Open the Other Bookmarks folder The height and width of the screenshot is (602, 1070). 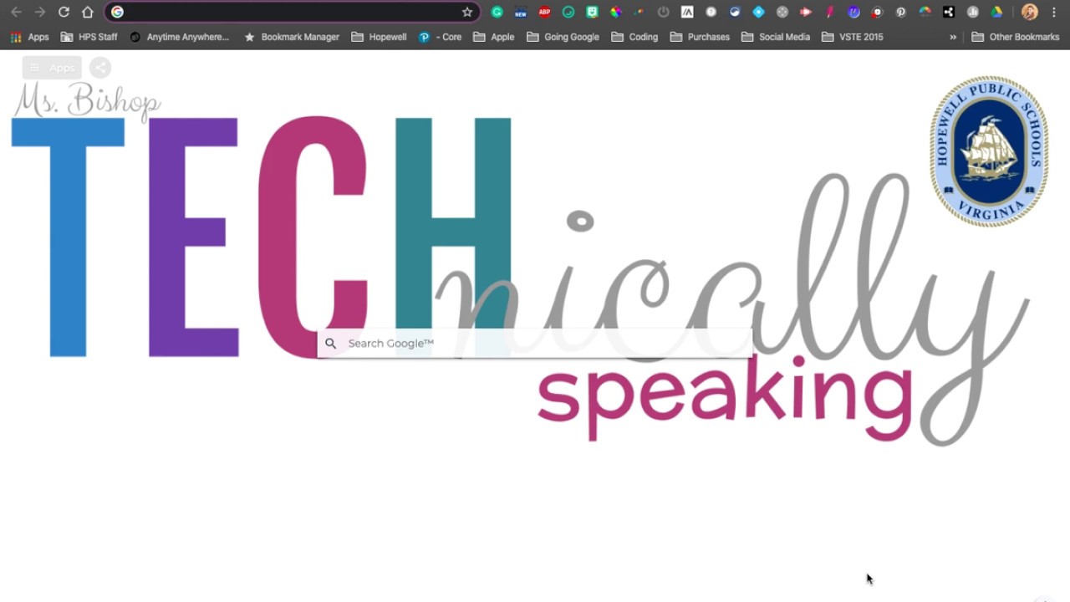point(1016,37)
